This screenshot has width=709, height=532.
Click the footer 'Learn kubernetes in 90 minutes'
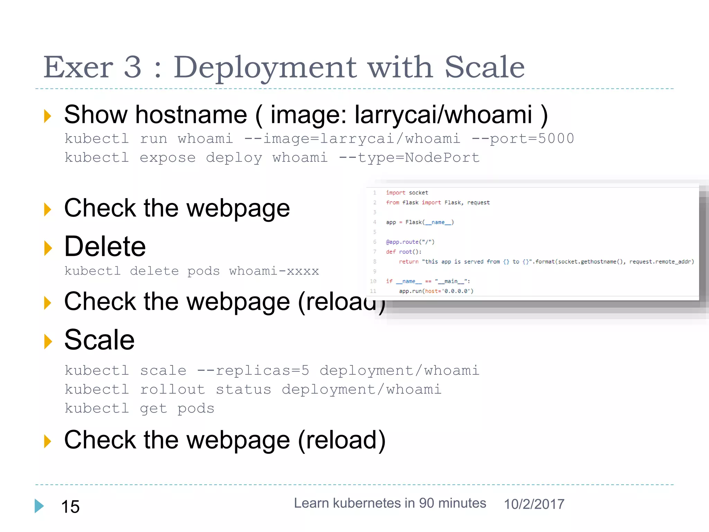click(x=390, y=503)
